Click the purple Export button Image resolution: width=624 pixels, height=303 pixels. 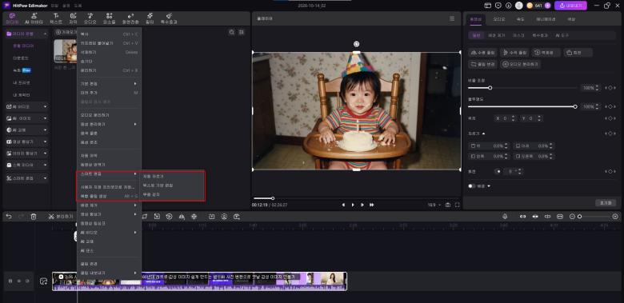[x=570, y=6]
